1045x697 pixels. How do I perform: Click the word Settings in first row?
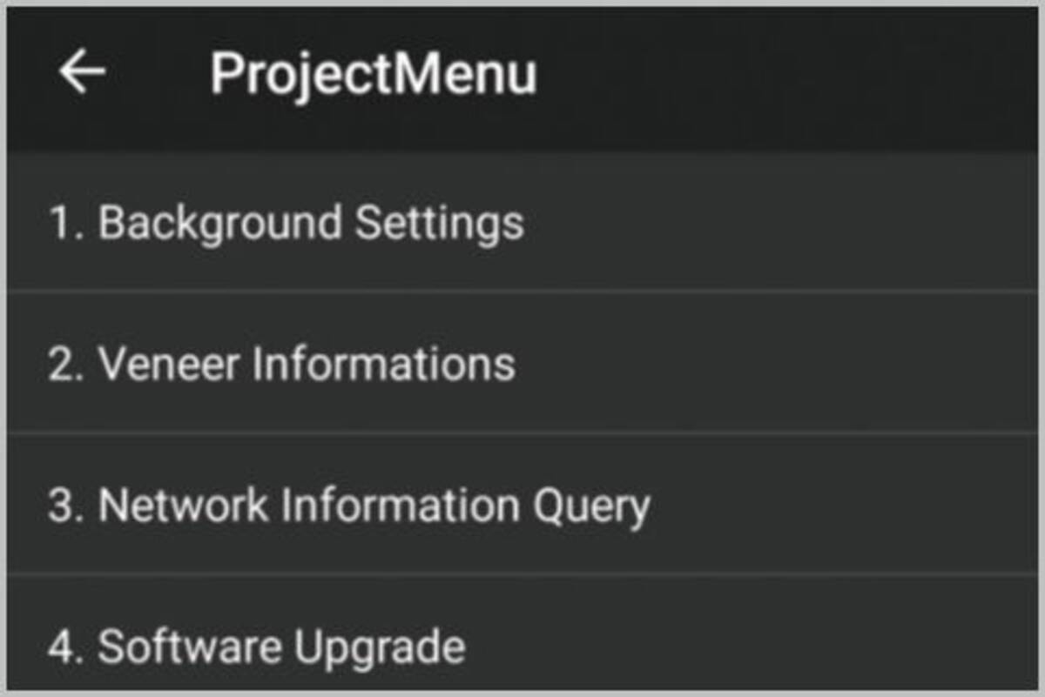(440, 225)
